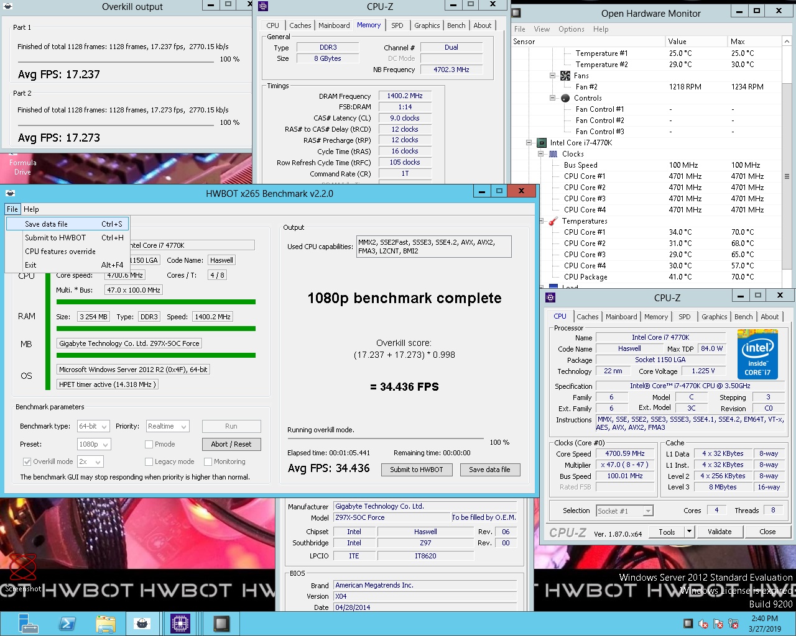This screenshot has width=796, height=636.
Task: Select the Controls node icon
Action: point(565,98)
